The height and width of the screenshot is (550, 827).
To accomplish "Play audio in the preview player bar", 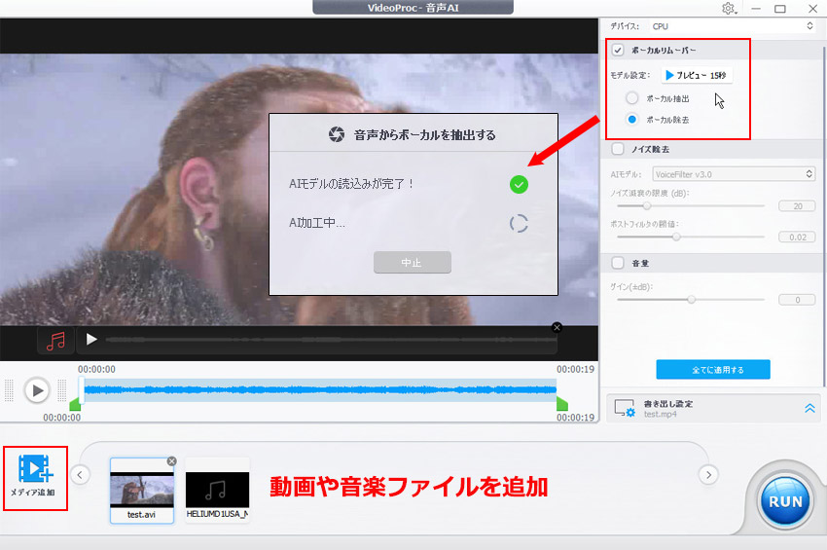I will point(91,340).
